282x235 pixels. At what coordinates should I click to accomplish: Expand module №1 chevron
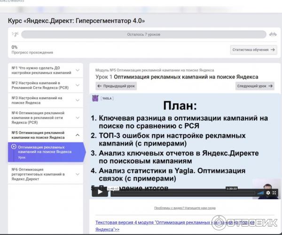tap(78, 70)
